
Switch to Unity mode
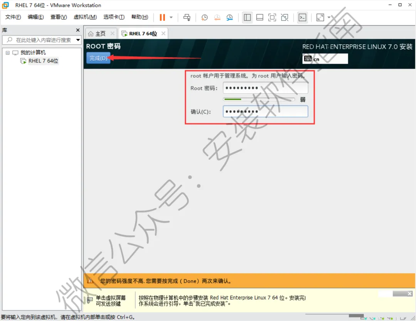point(285,17)
